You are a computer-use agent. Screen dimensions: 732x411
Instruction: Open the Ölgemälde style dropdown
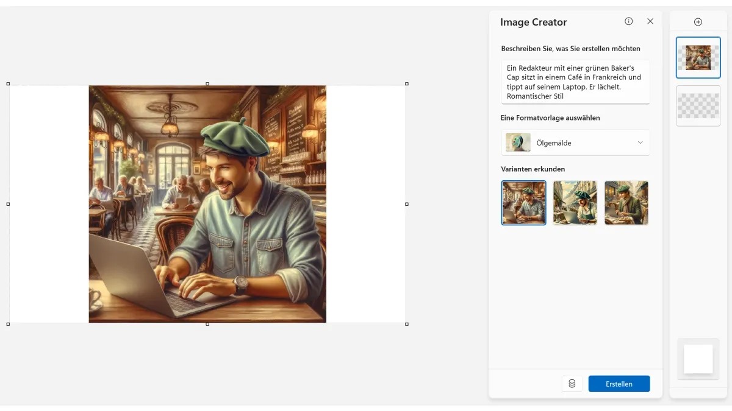tap(575, 142)
